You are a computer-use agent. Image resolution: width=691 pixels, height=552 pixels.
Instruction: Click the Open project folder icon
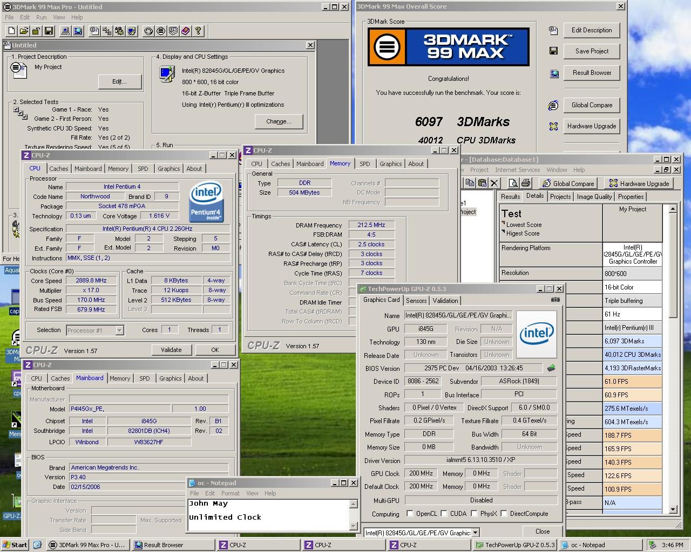[23, 31]
